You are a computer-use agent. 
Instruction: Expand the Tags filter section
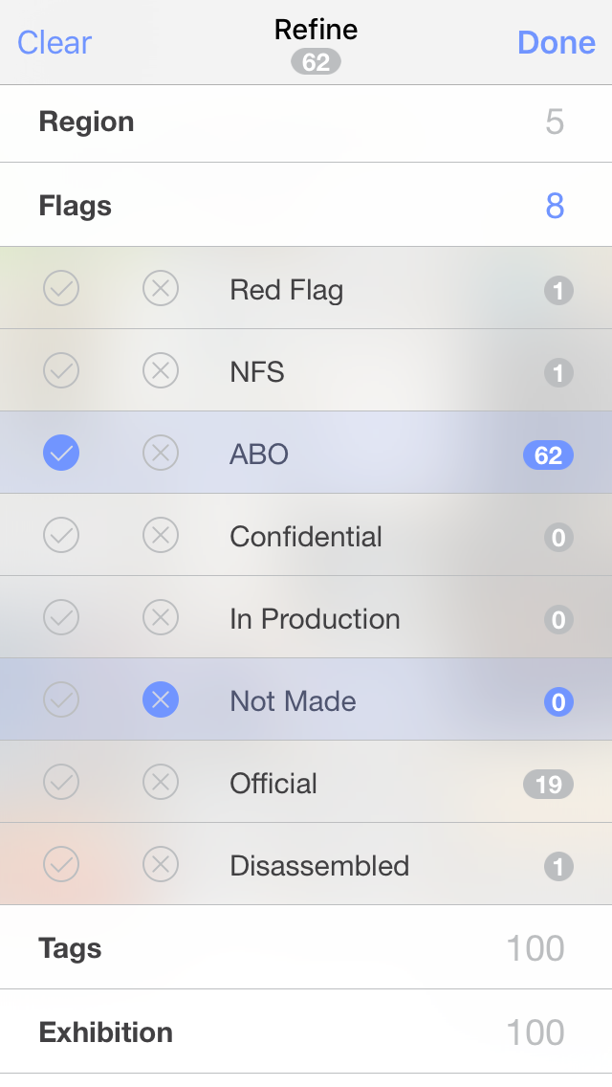[306, 948]
